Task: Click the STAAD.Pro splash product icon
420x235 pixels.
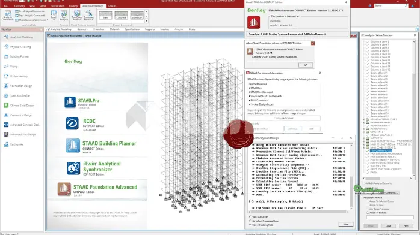Action: pyautogui.click(x=70, y=102)
